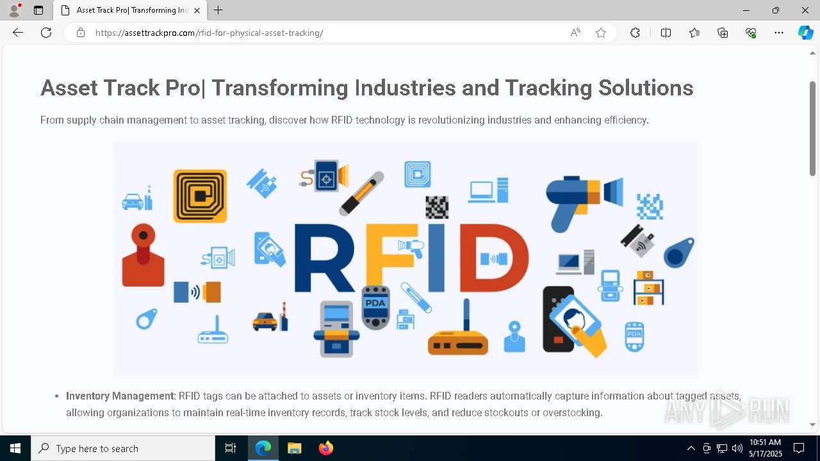820x461 pixels.
Task: Open the notification center
Action: tap(799, 448)
